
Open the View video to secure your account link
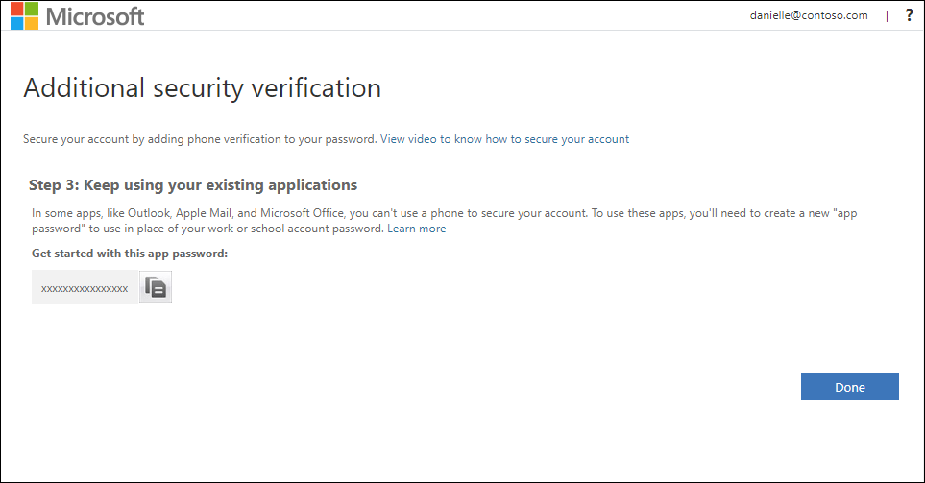[x=504, y=139]
